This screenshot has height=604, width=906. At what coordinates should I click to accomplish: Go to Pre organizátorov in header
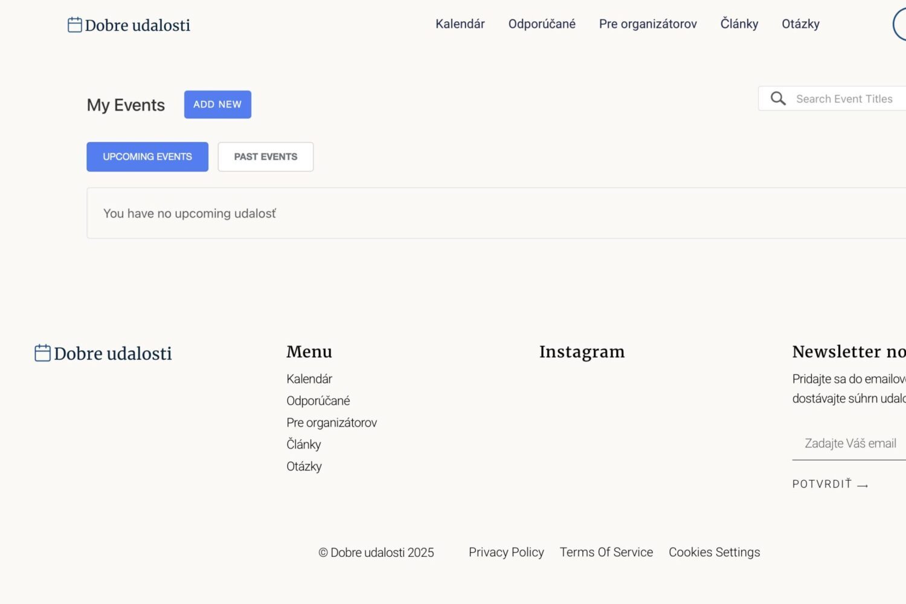tap(648, 24)
